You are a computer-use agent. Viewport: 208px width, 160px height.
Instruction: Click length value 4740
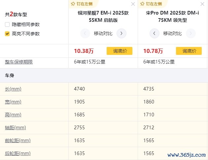click(79, 89)
